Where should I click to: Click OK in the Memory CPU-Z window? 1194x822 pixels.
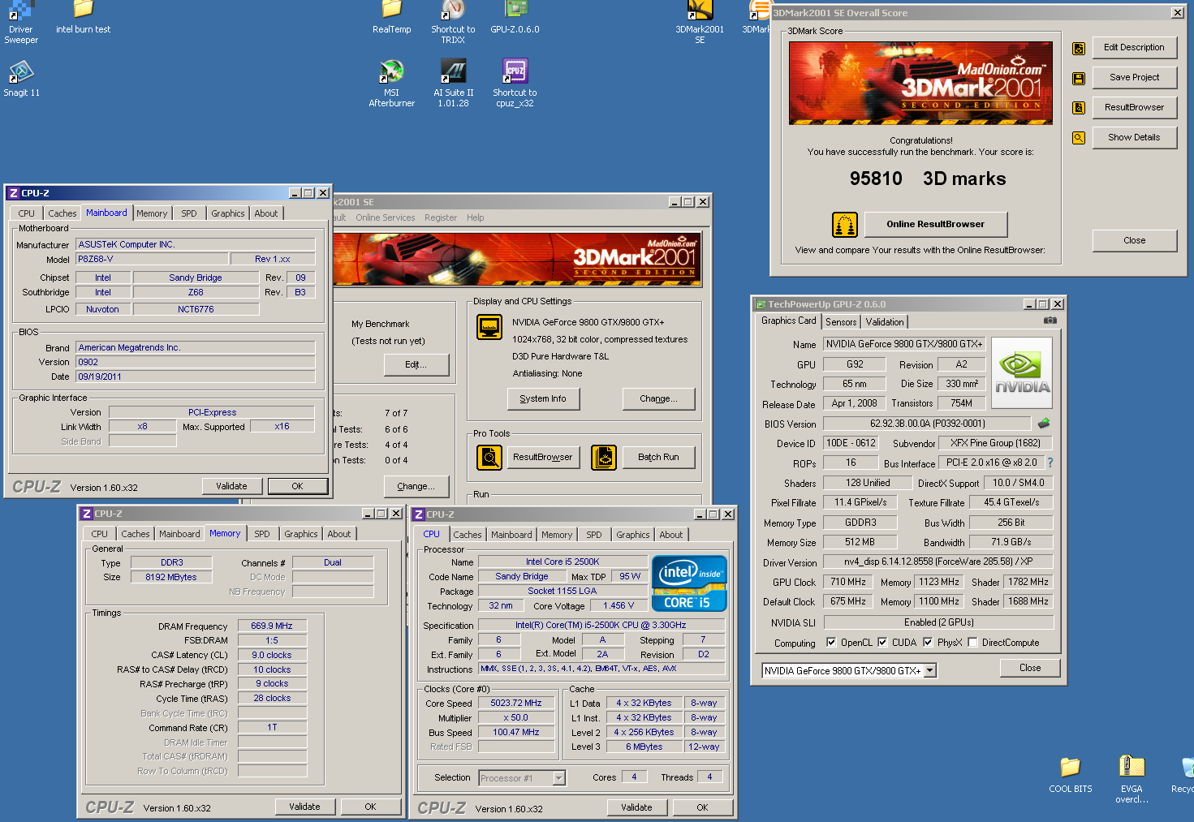click(x=370, y=807)
